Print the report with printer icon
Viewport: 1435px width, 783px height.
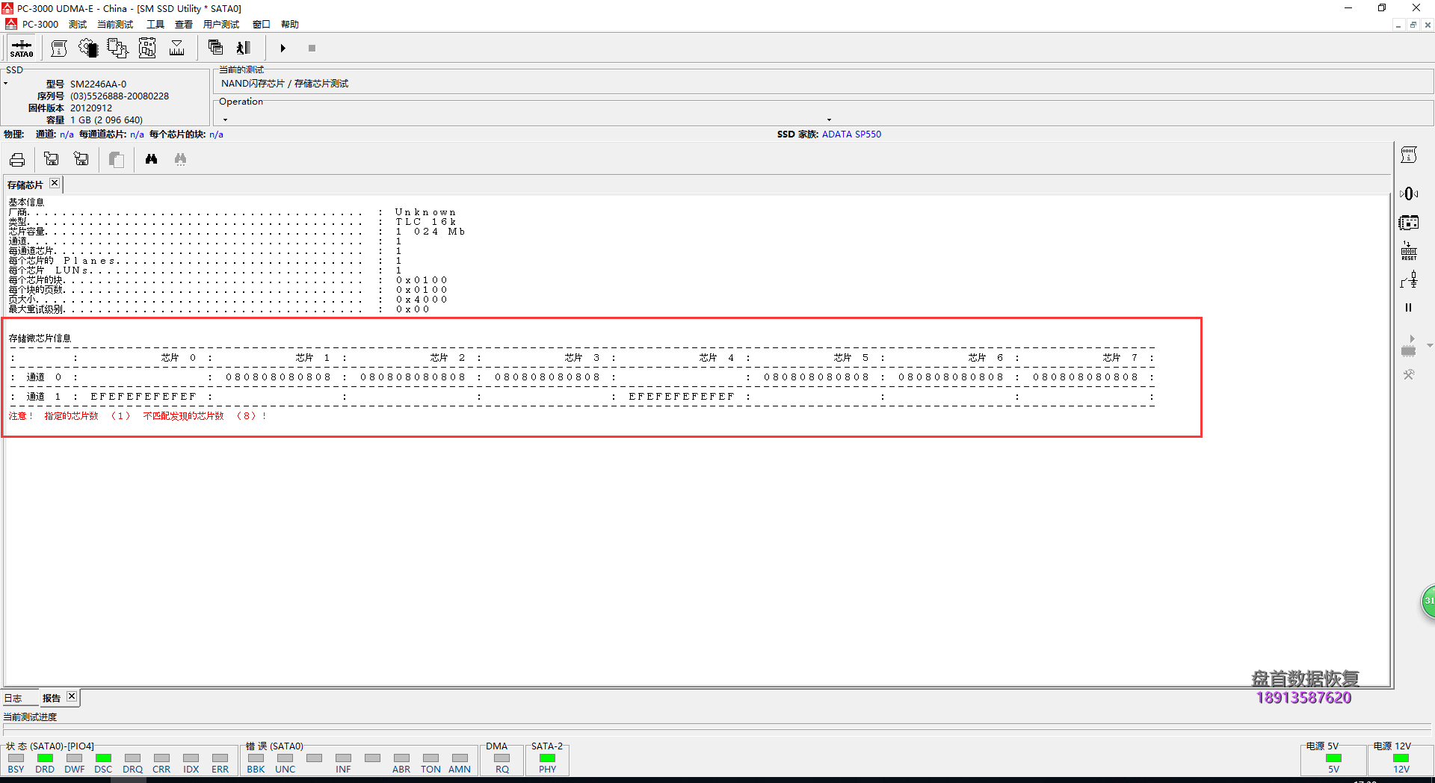point(17,159)
